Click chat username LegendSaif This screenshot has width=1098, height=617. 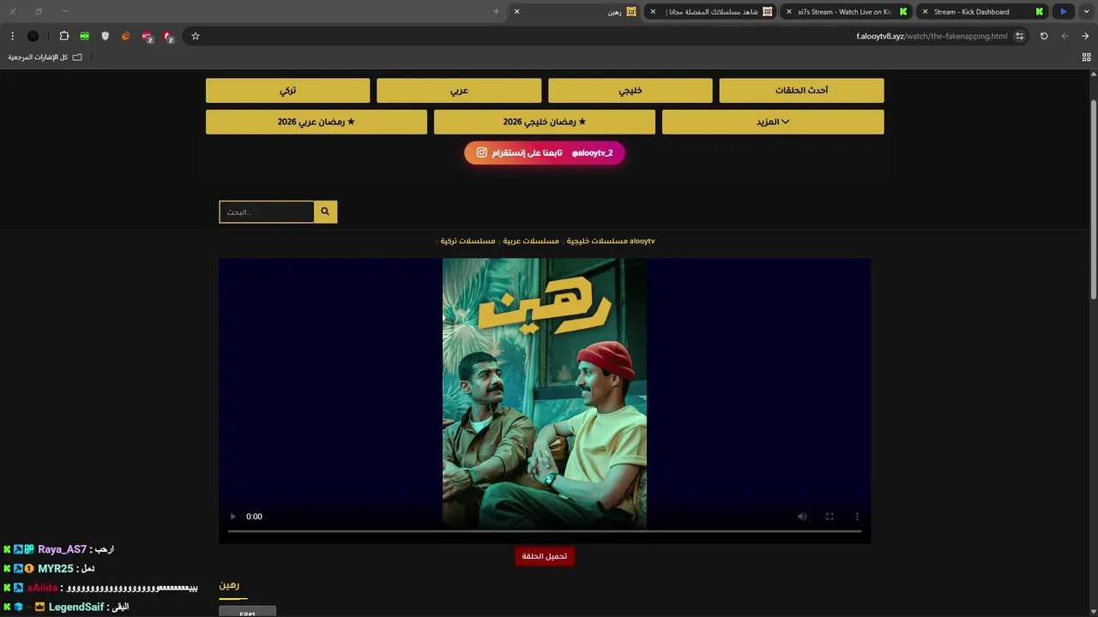(76, 607)
